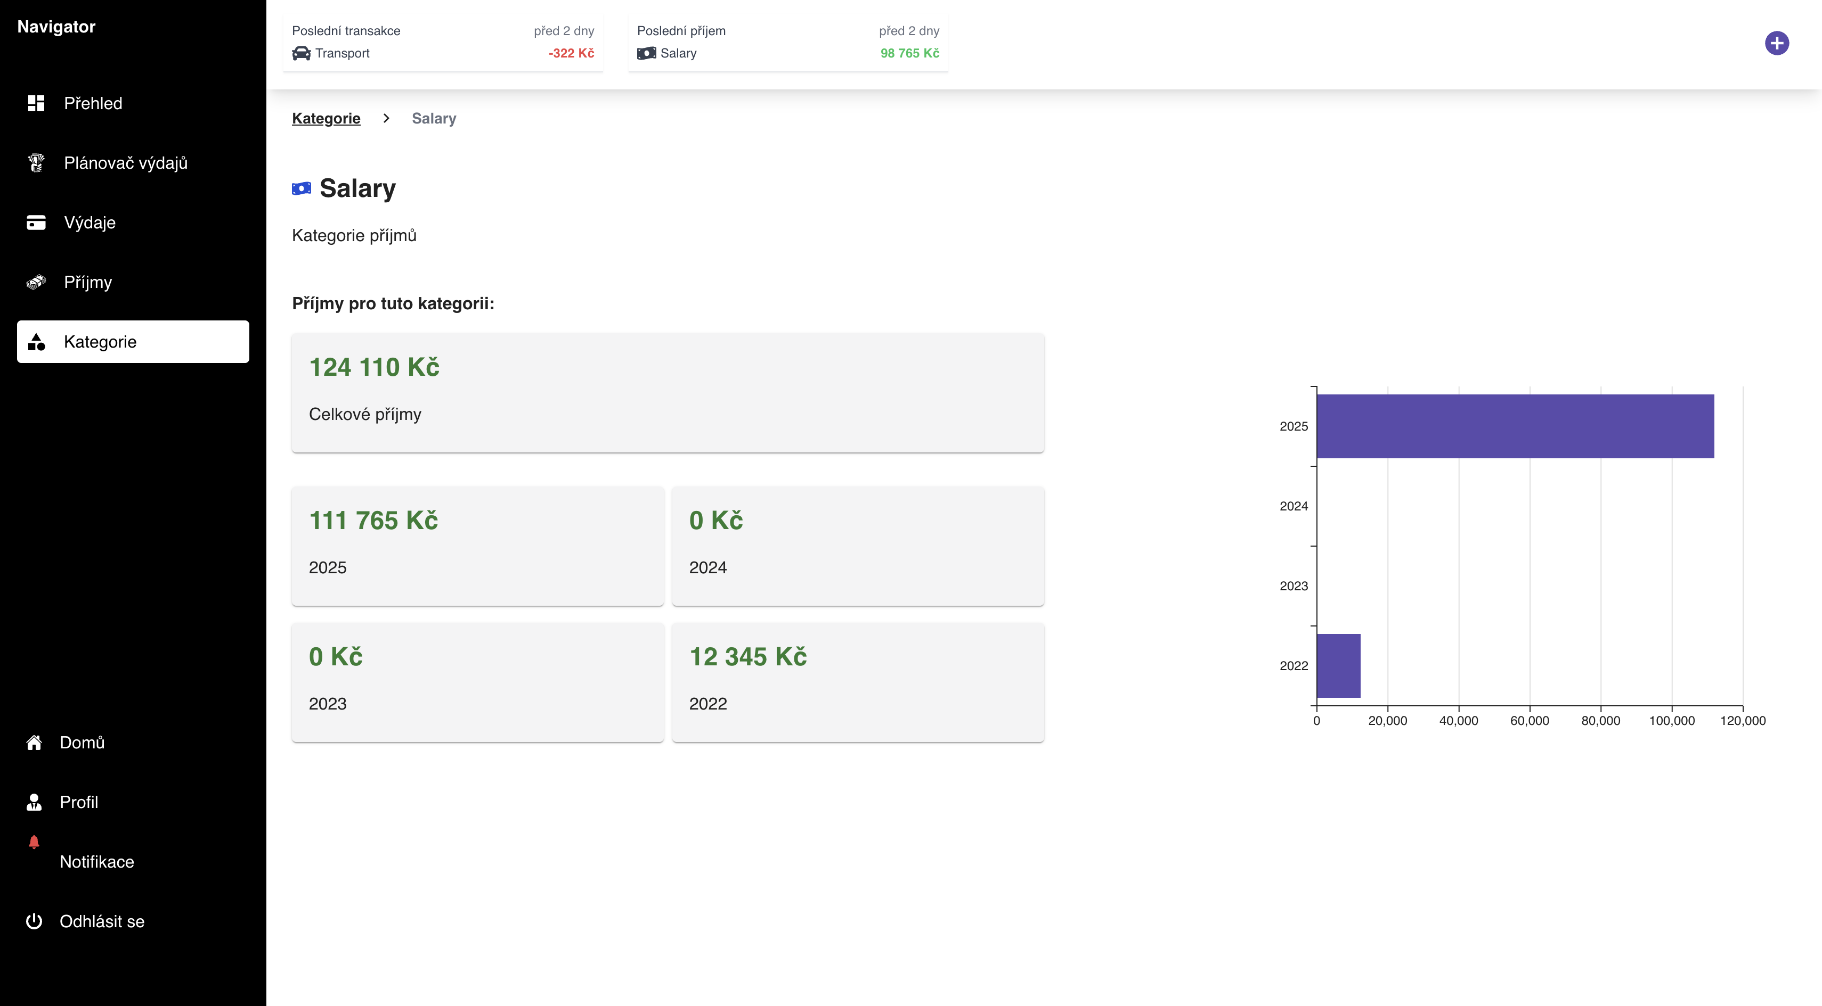Click the Příjmy money icon

tap(36, 283)
